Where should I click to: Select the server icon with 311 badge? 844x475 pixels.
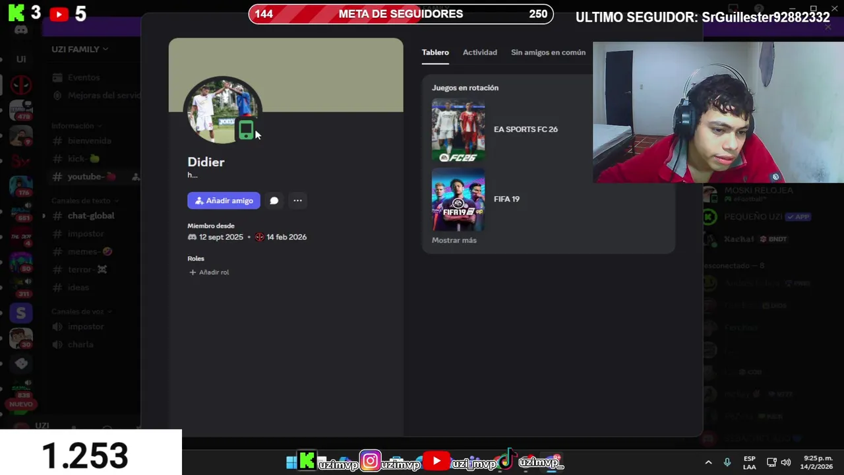20,288
